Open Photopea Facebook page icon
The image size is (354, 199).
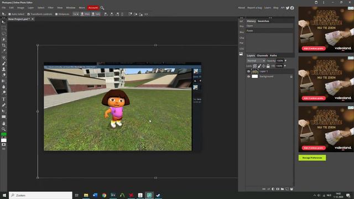point(292,8)
